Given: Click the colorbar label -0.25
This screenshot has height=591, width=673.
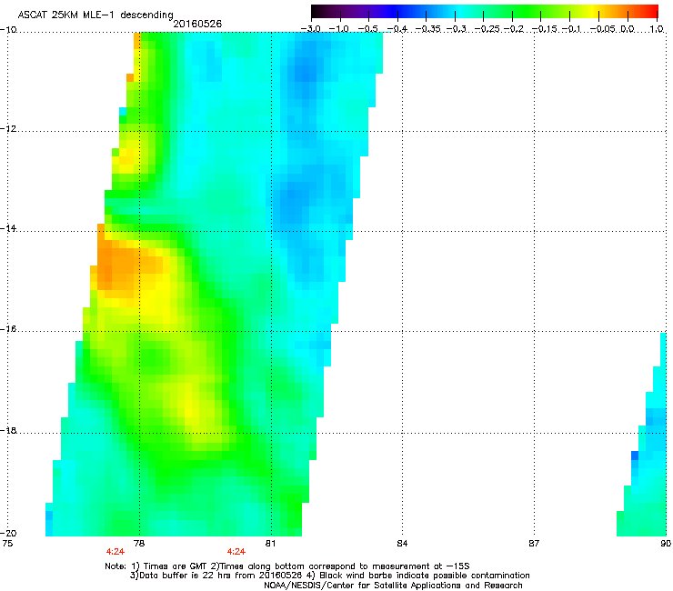Looking at the screenshot, I should 487,29.
